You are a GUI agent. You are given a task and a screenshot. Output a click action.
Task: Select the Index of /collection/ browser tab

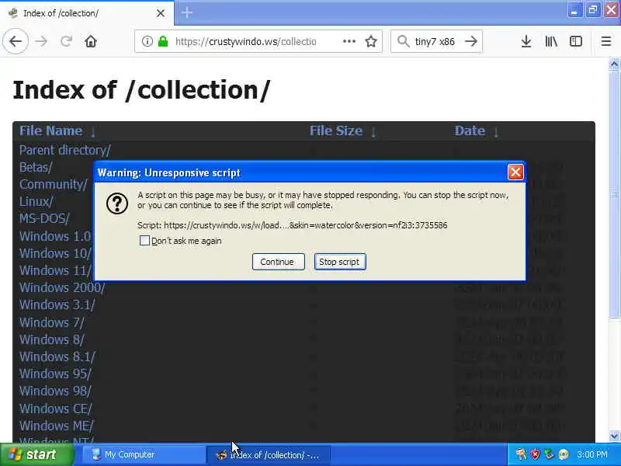click(87, 13)
